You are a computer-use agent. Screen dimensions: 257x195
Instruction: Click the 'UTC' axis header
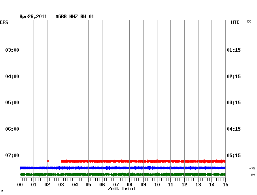(x=235, y=22)
